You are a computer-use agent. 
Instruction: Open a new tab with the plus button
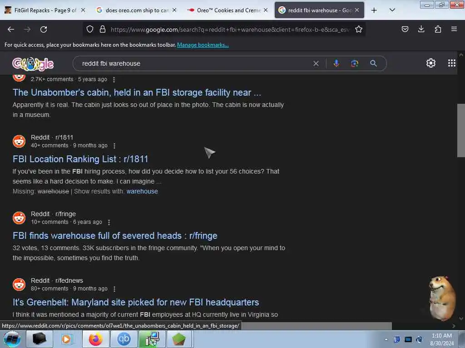pyautogui.click(x=374, y=10)
